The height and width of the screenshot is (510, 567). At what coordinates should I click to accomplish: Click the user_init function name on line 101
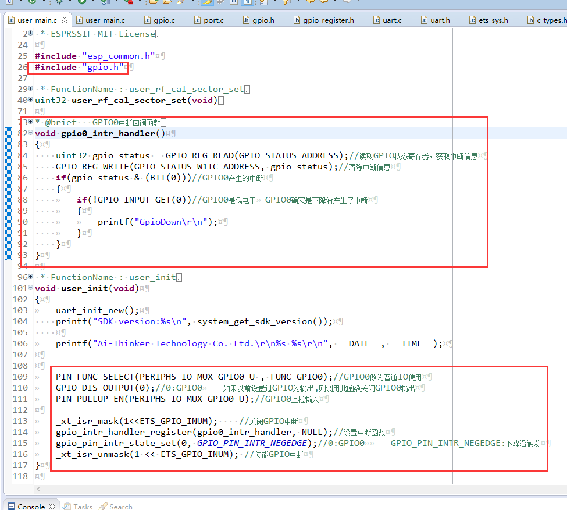pos(85,289)
